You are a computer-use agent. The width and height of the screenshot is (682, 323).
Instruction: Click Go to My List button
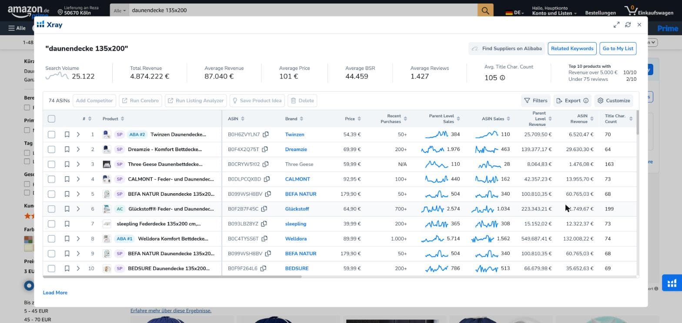(x=618, y=49)
